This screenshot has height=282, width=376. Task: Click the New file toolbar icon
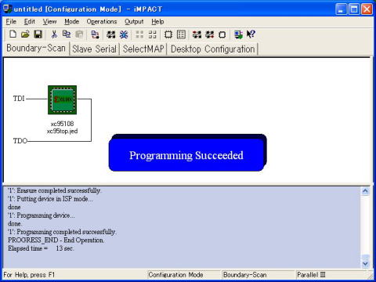click(13, 34)
